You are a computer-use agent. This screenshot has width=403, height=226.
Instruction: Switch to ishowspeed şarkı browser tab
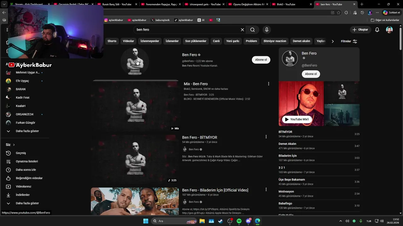pos(205,4)
